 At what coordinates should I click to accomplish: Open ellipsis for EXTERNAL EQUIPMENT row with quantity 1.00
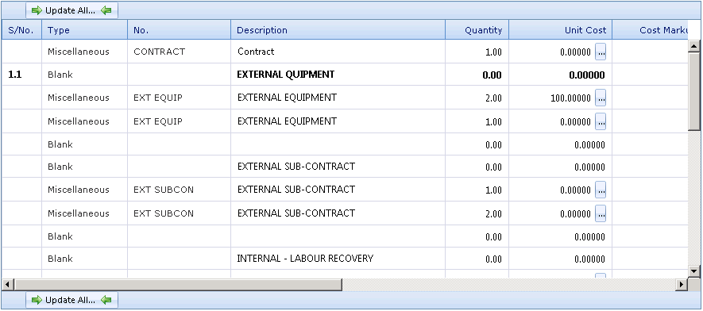601,121
